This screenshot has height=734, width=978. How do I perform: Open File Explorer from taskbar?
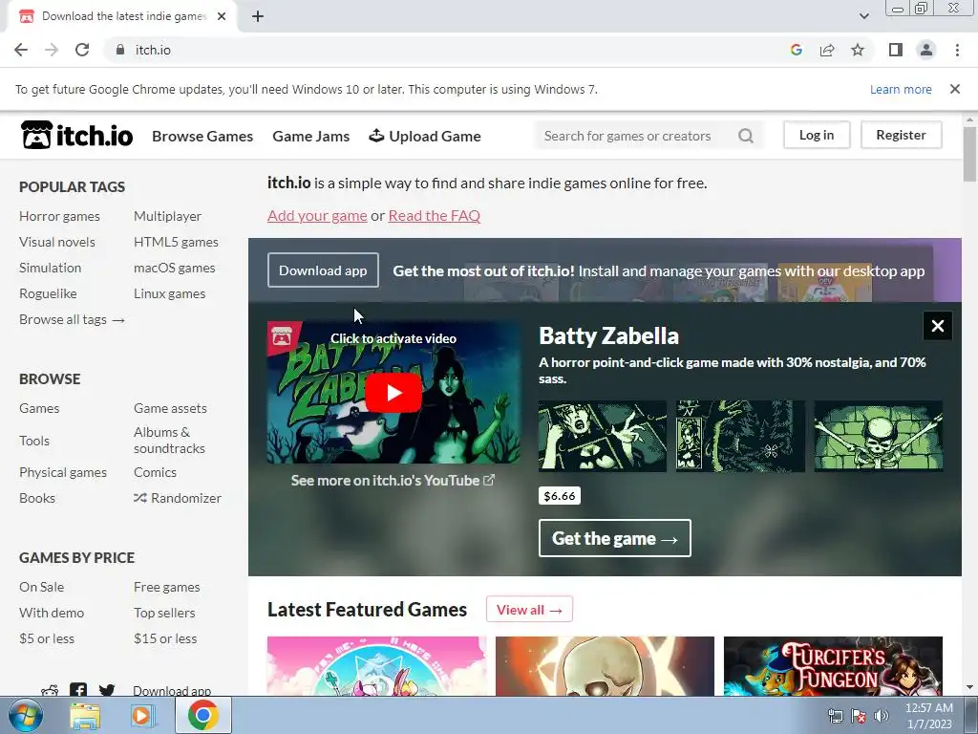coord(85,715)
